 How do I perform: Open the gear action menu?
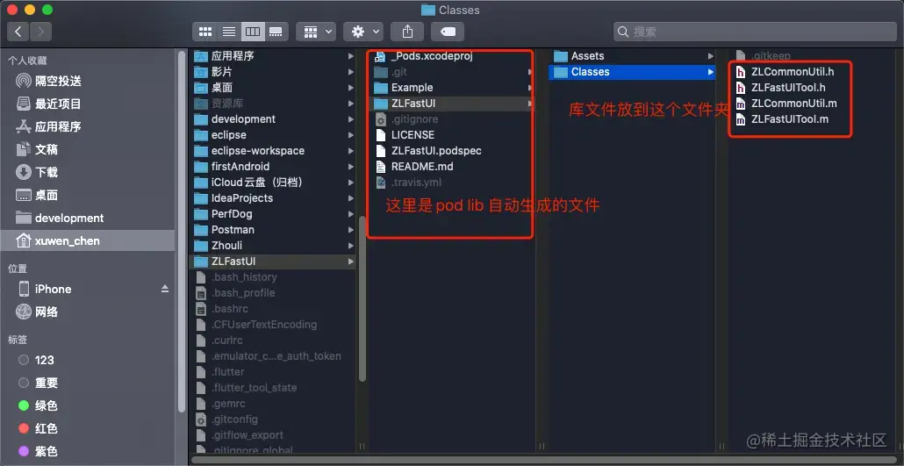coord(363,31)
